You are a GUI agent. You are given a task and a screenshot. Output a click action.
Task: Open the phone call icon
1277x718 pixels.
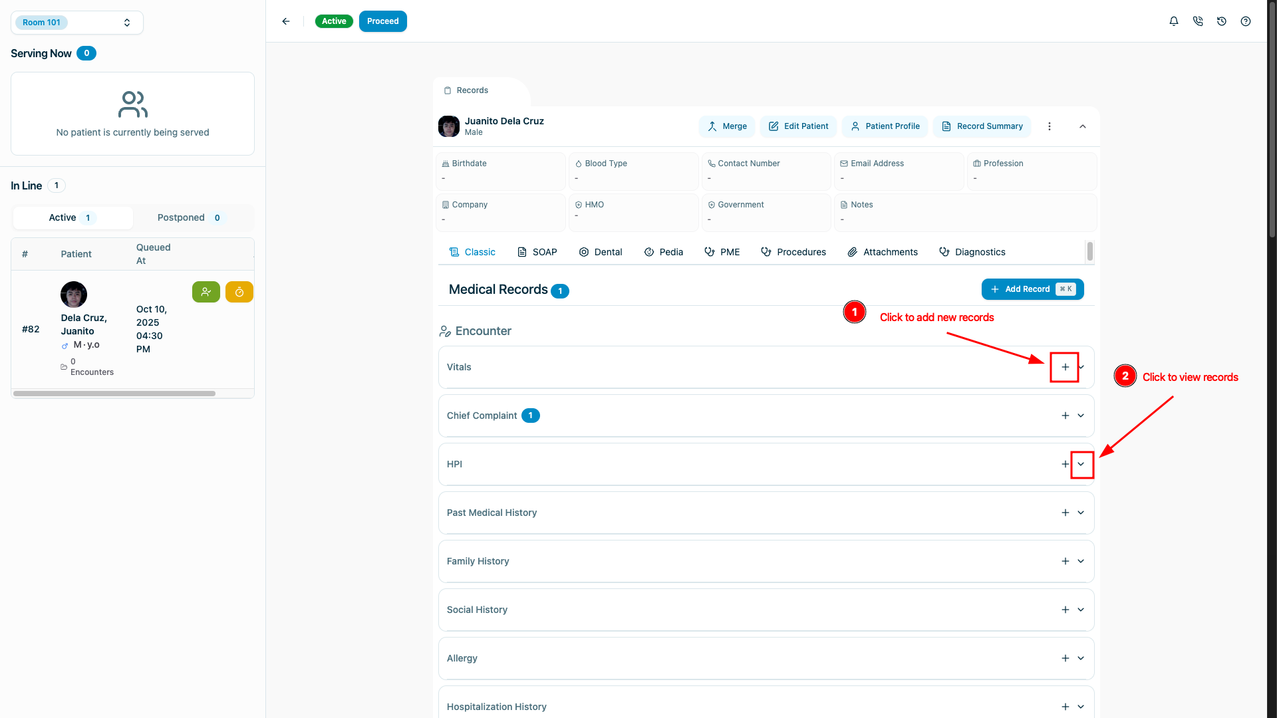[1198, 21]
